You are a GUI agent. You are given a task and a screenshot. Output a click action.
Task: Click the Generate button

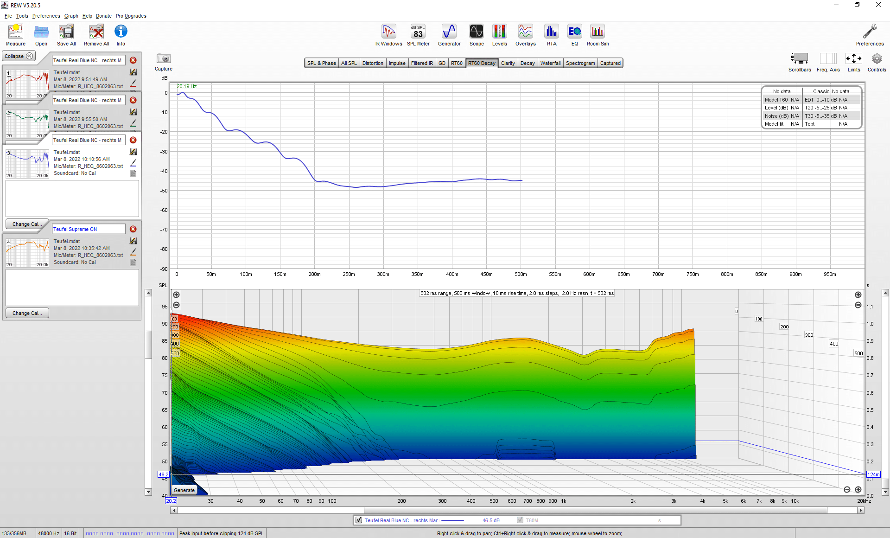click(x=184, y=490)
